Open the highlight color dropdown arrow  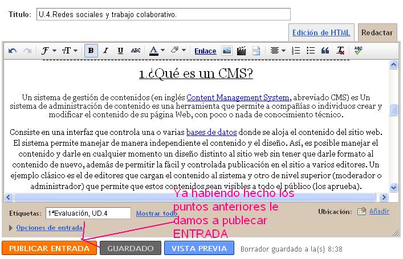(x=184, y=50)
